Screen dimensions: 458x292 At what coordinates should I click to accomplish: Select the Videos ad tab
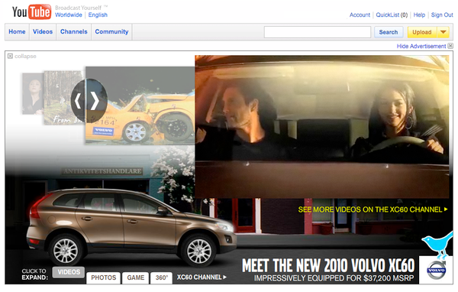[69, 272]
